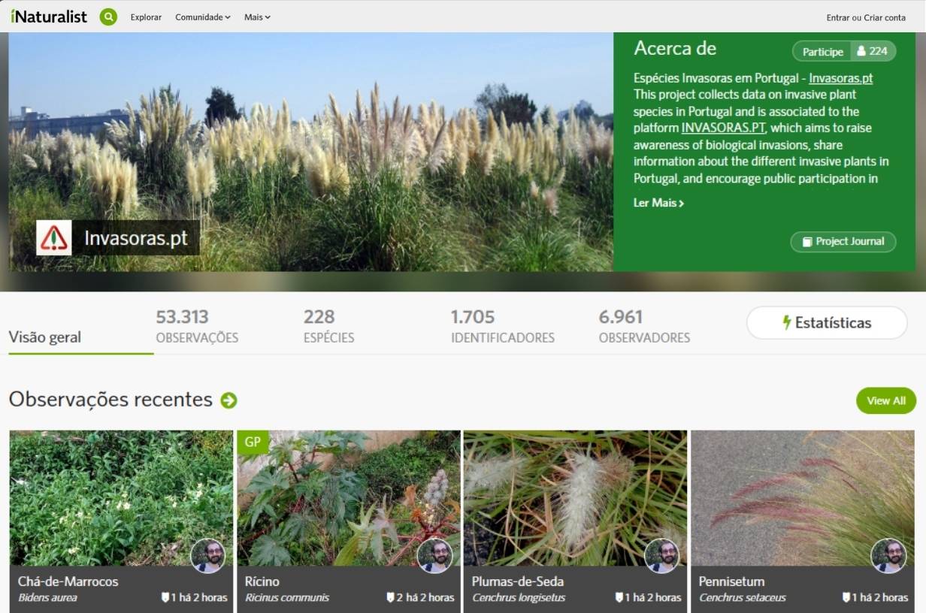
Task: Expand description with Ler Mais
Action: coord(658,203)
